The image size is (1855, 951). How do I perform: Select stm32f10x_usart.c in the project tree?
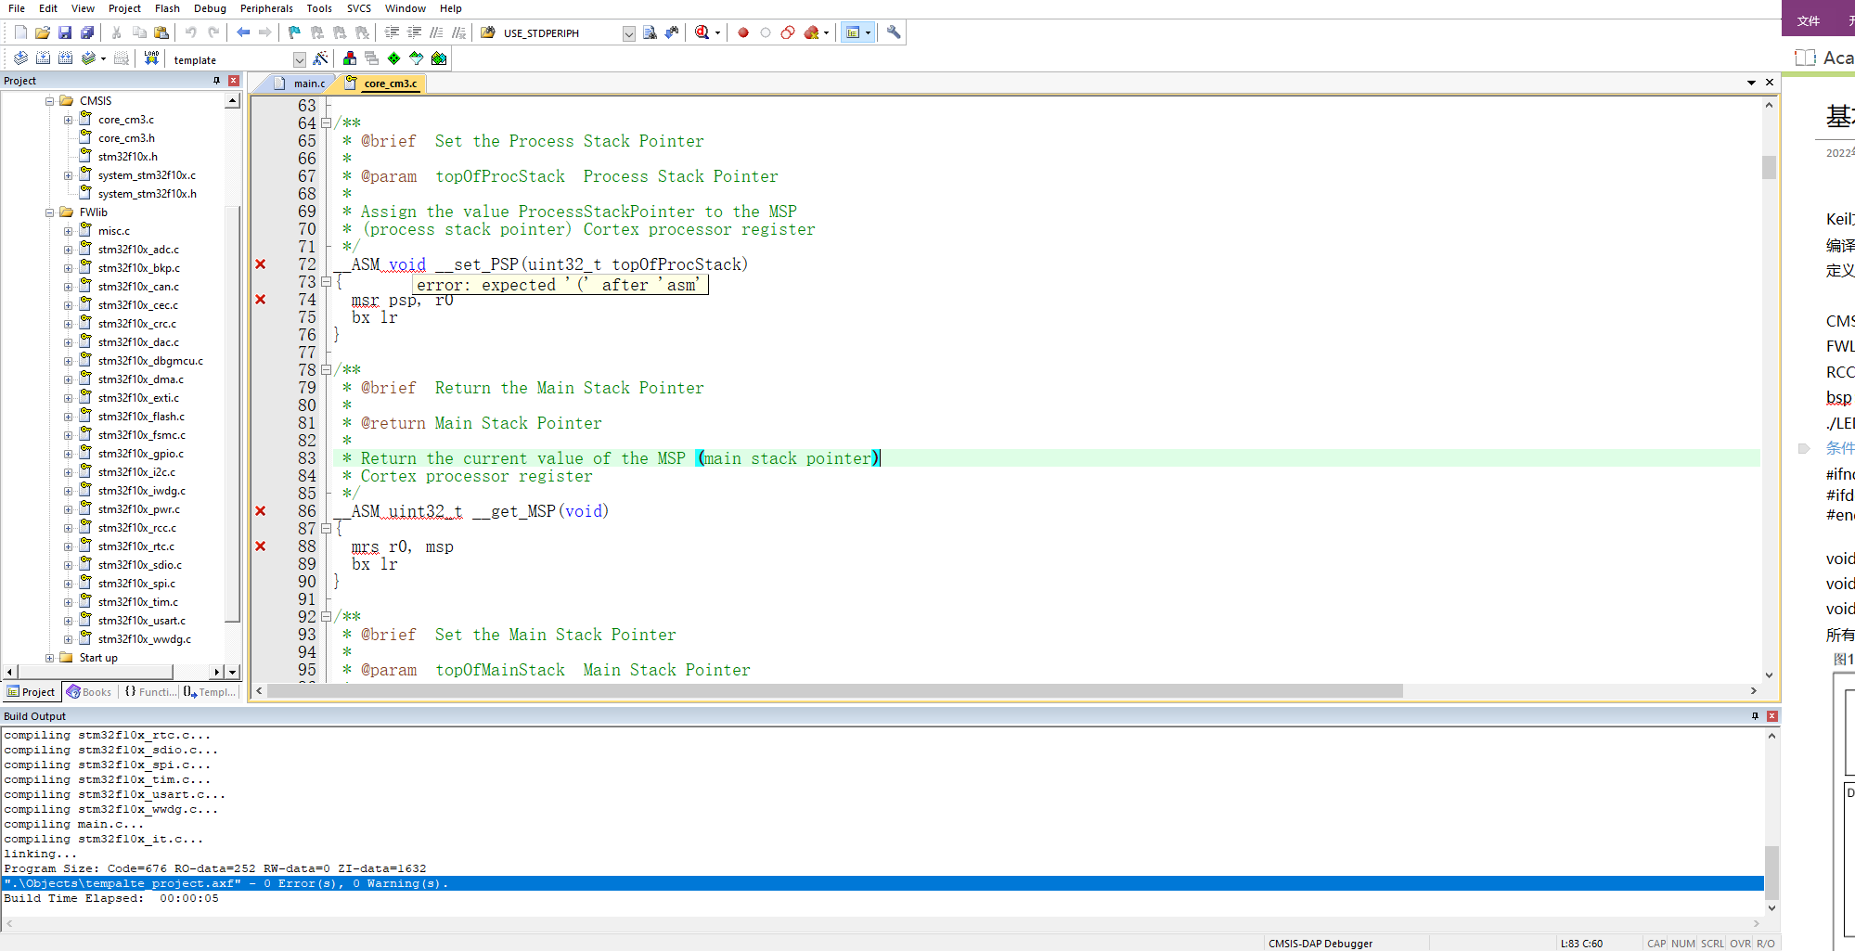(x=141, y=621)
